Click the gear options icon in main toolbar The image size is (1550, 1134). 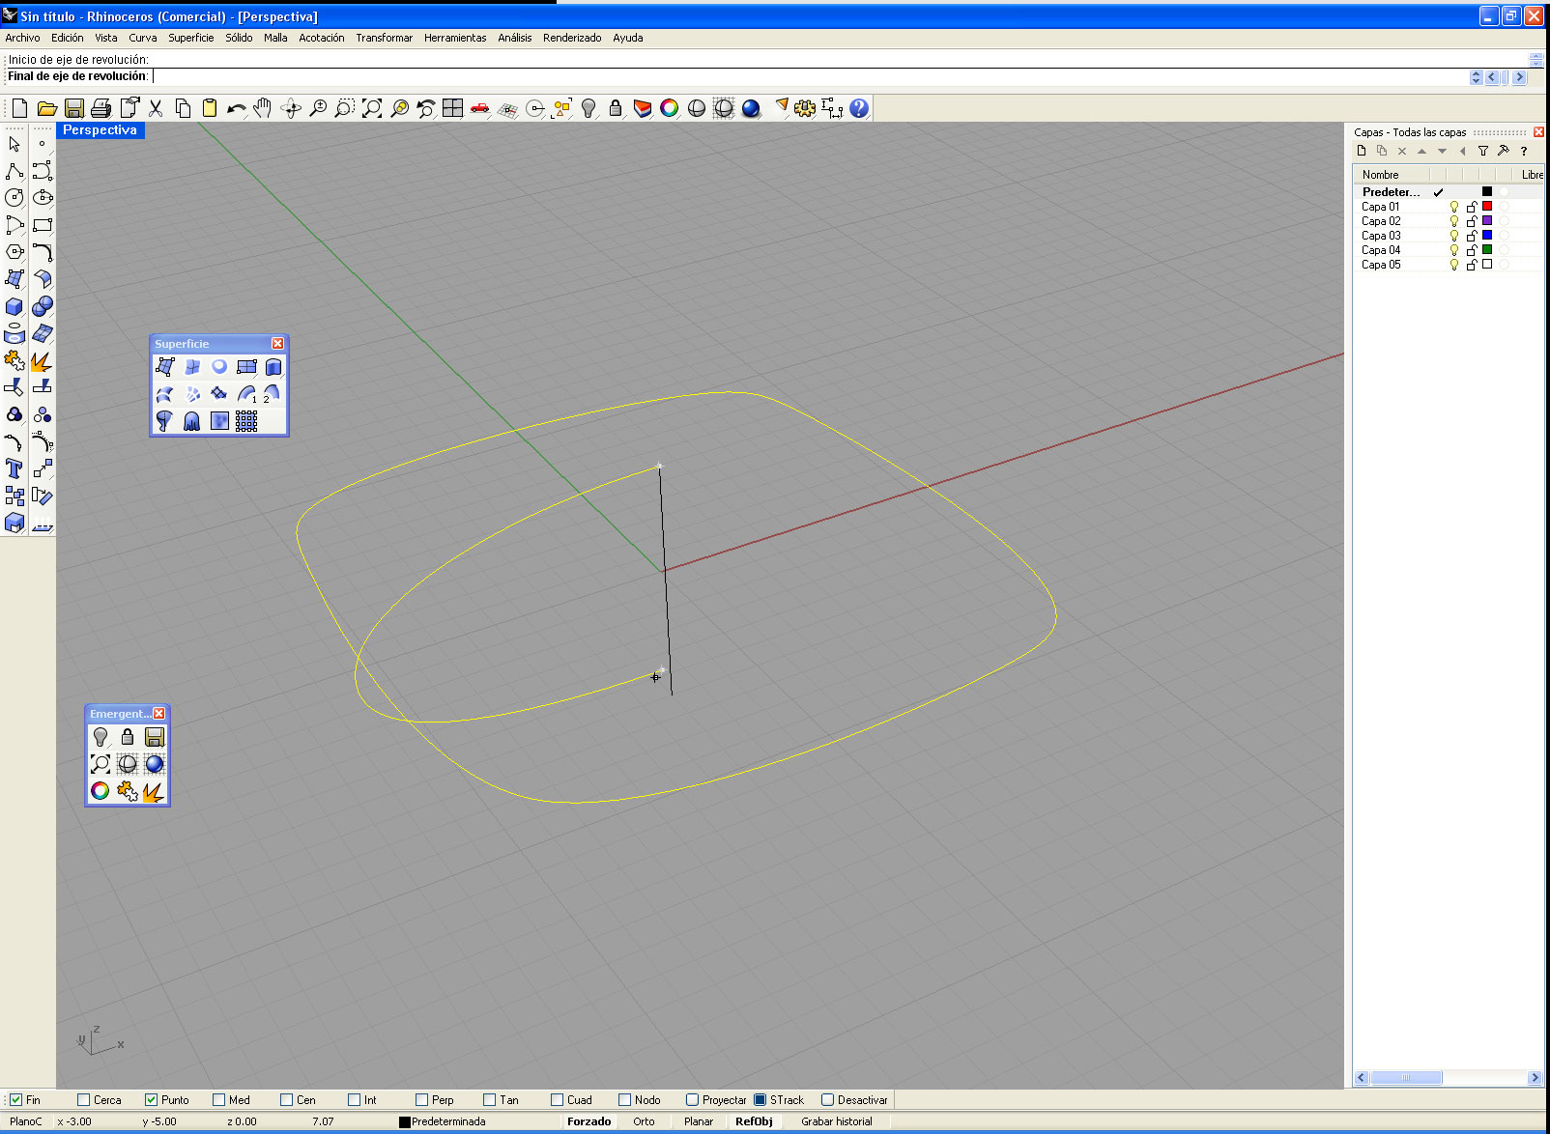click(x=805, y=108)
